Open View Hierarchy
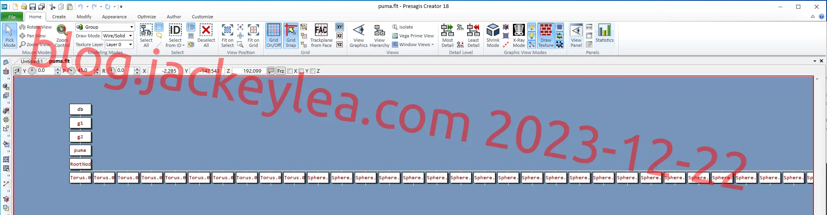The image size is (827, 215). point(379,36)
